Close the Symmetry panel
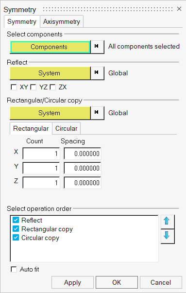This screenshot has height=293, width=186. pyautogui.click(x=179, y=9)
